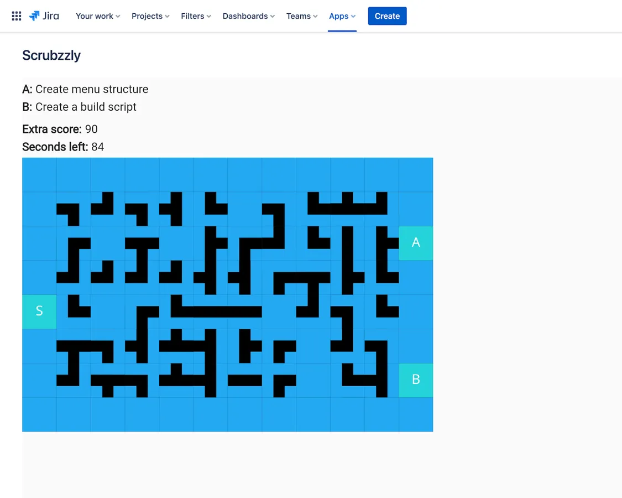The width and height of the screenshot is (622, 498).
Task: Open the Teams menu
Action: (302, 16)
